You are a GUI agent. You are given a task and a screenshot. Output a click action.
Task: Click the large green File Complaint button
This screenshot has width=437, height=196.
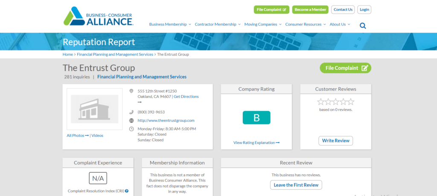coord(345,68)
